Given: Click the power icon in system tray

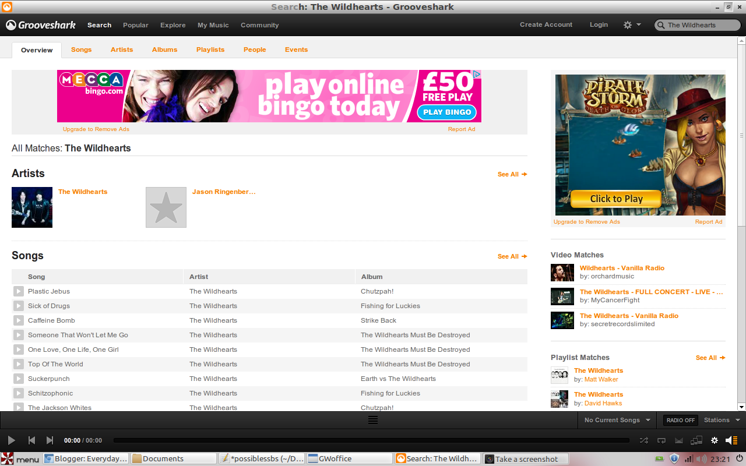Looking at the screenshot, I should click(x=739, y=459).
